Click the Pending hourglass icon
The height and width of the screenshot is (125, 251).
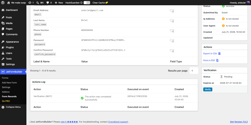point(221,77)
